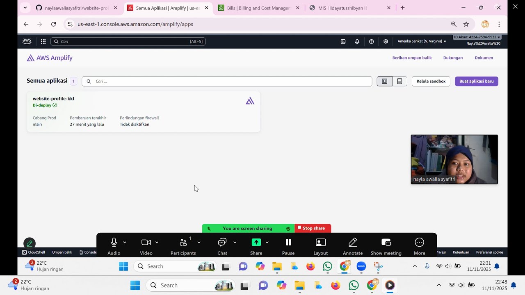Open the Zoom icon in the 22:31 taskbar
525x295 pixels.
361,266
